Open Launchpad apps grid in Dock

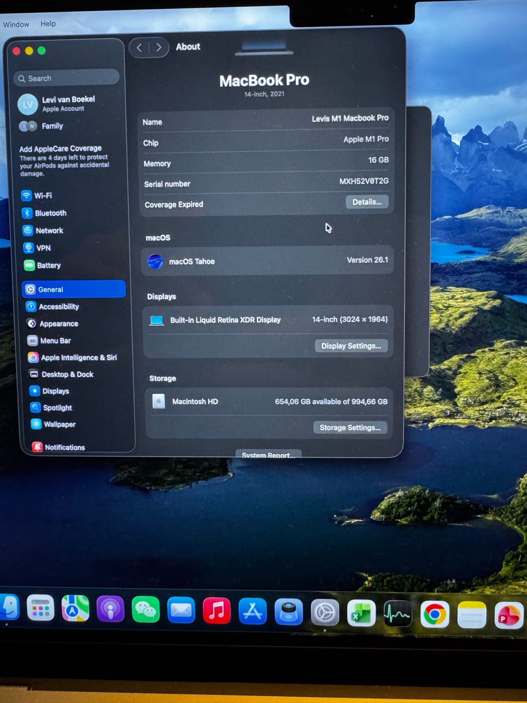pos(41,608)
